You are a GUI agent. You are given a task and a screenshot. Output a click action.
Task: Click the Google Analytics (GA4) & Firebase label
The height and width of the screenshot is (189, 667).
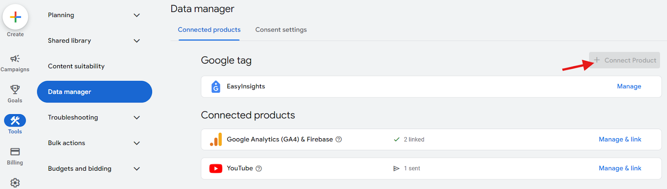[280, 139]
